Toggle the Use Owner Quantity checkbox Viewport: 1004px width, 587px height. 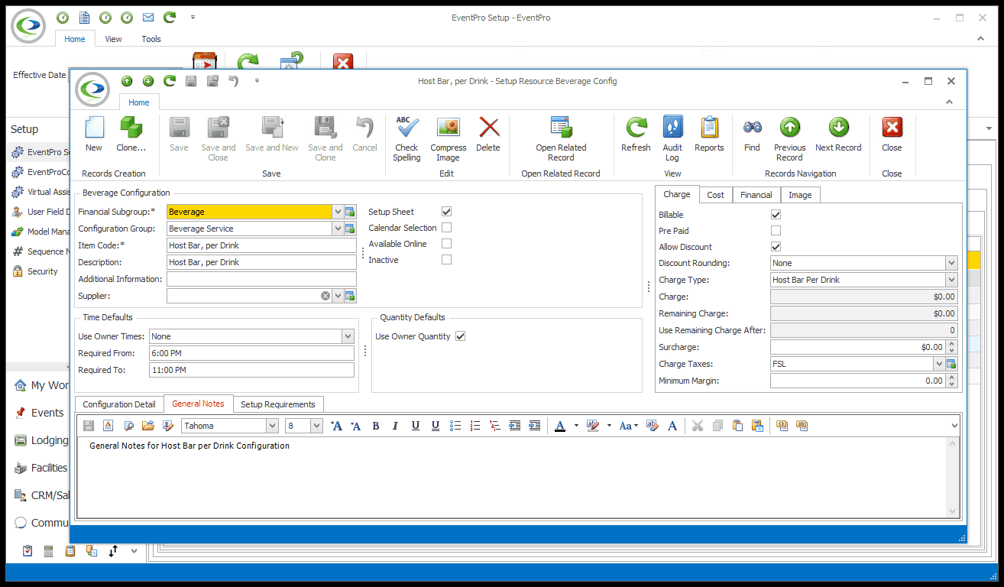460,336
